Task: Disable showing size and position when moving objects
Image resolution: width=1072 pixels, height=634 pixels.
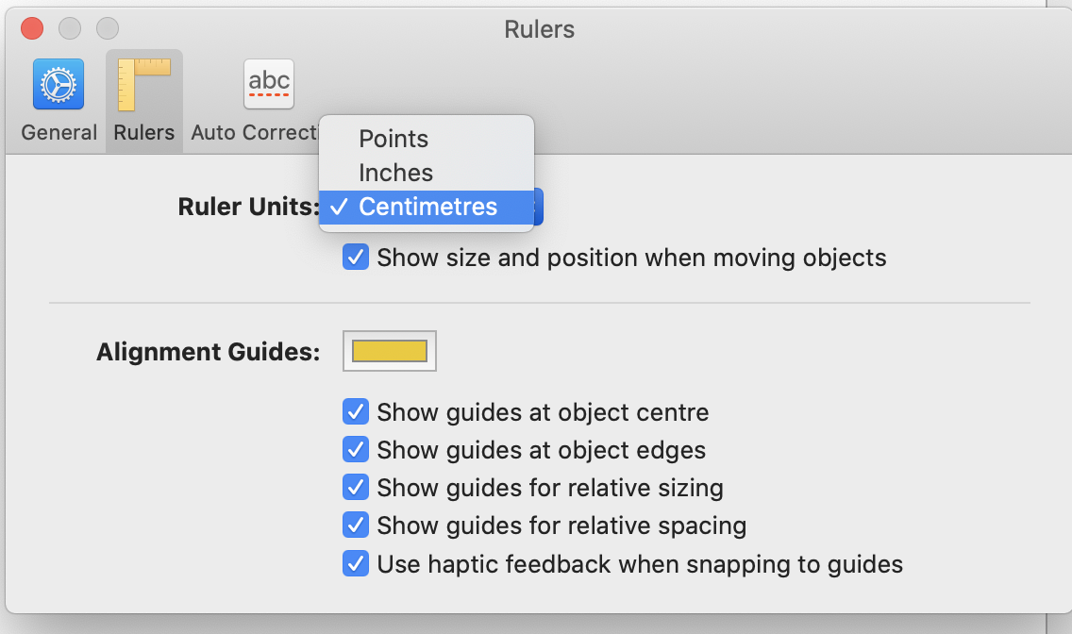Action: point(356,257)
